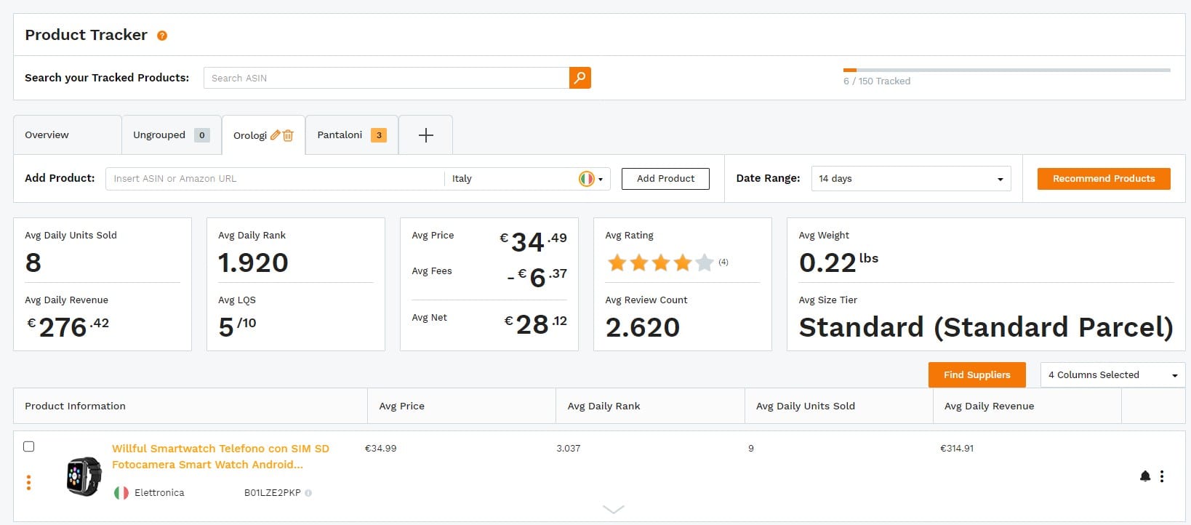Screen dimensions: 1191x525
Task: Click the info icon next to ASIN B01LZE2PKP
Action: 308,493
